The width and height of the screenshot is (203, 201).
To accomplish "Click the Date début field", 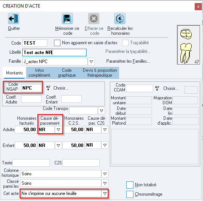I will click(139, 111).
